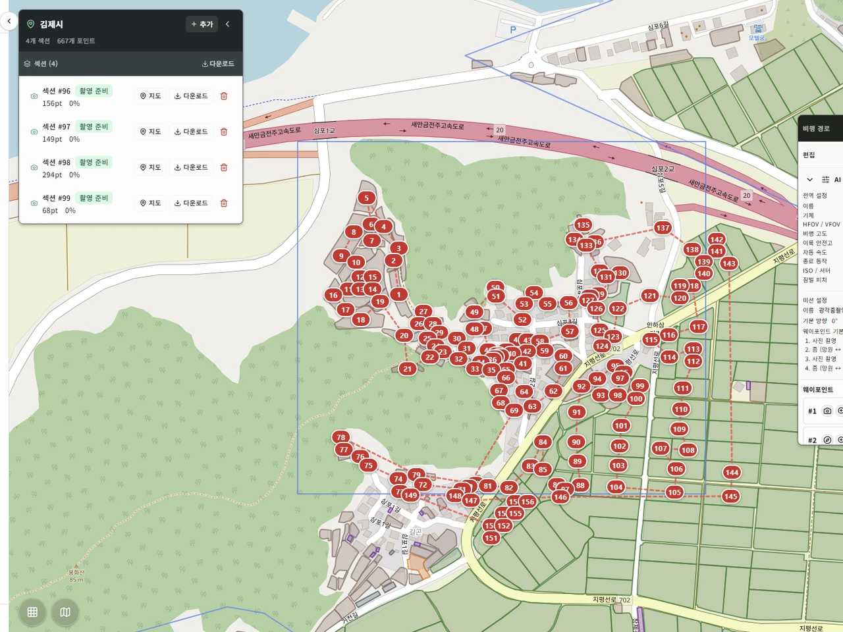Select the 편집 tab in the flight path panel
Screen dimensions: 843x632
809,155
